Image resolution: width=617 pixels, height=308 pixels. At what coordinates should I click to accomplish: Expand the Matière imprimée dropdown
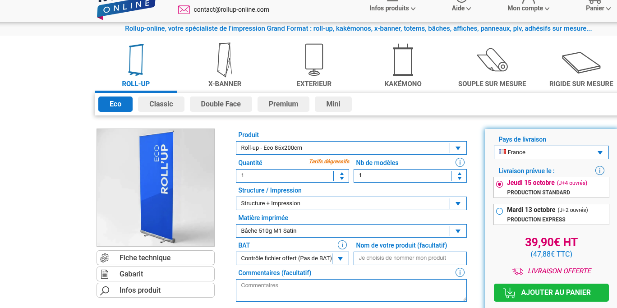tap(351, 231)
